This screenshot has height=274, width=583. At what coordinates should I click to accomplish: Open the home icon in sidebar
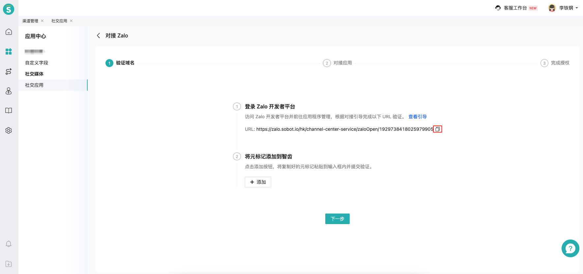(x=9, y=32)
